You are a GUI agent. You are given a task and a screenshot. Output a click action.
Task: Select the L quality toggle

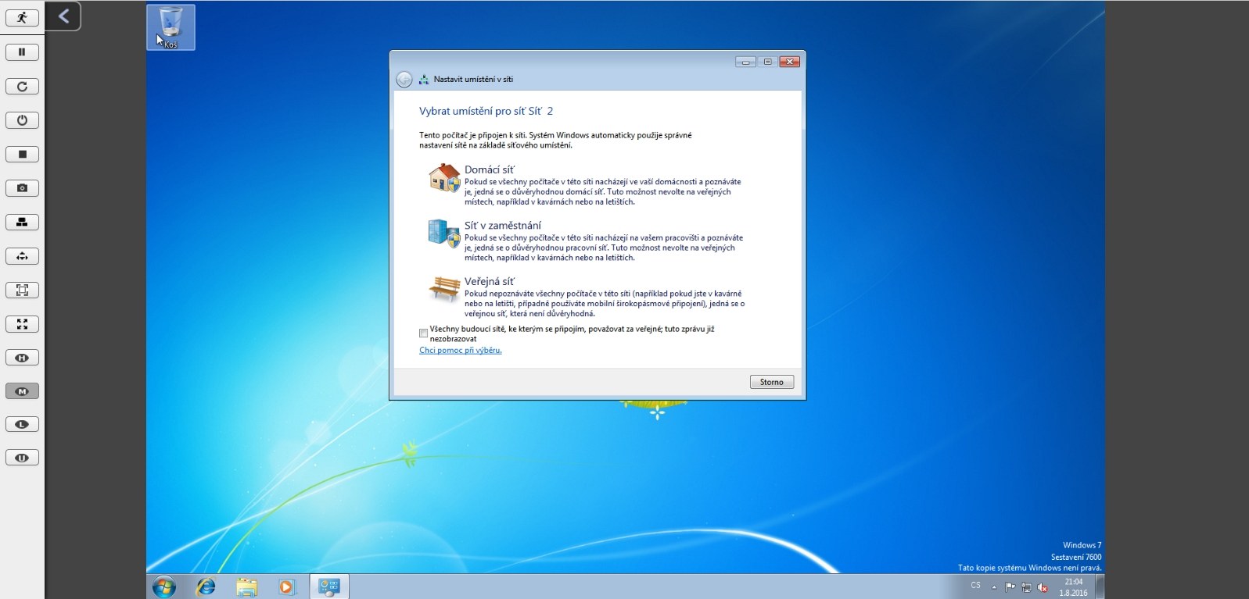22,424
